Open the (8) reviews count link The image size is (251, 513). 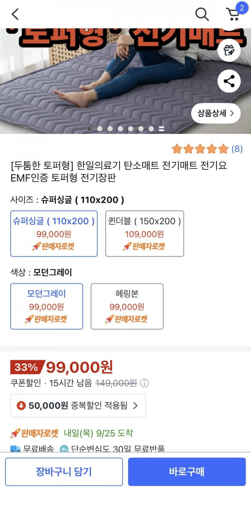click(x=237, y=149)
